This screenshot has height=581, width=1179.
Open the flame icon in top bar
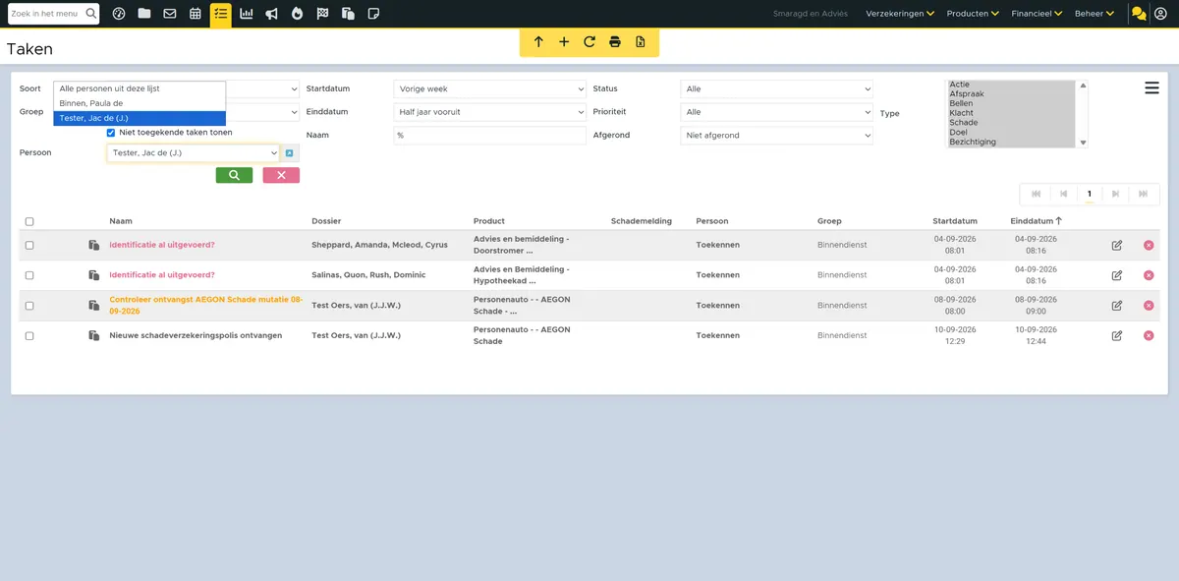point(297,14)
